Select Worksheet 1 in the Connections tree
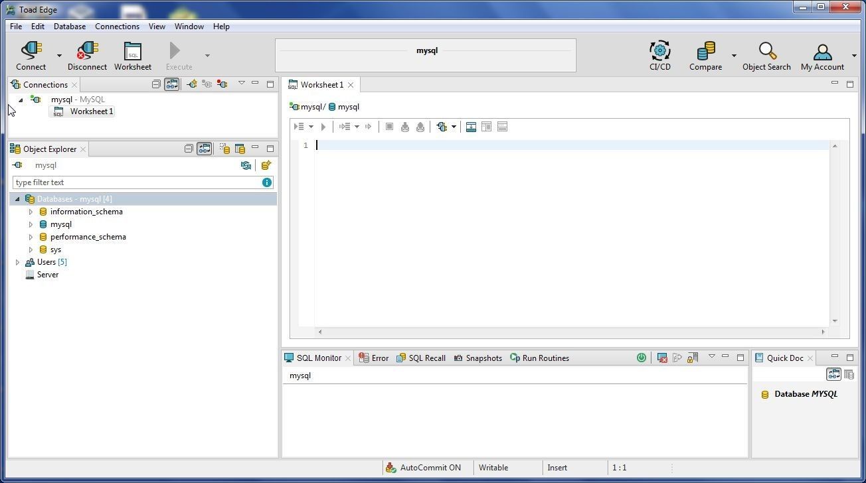This screenshot has height=483, width=866. 84,111
